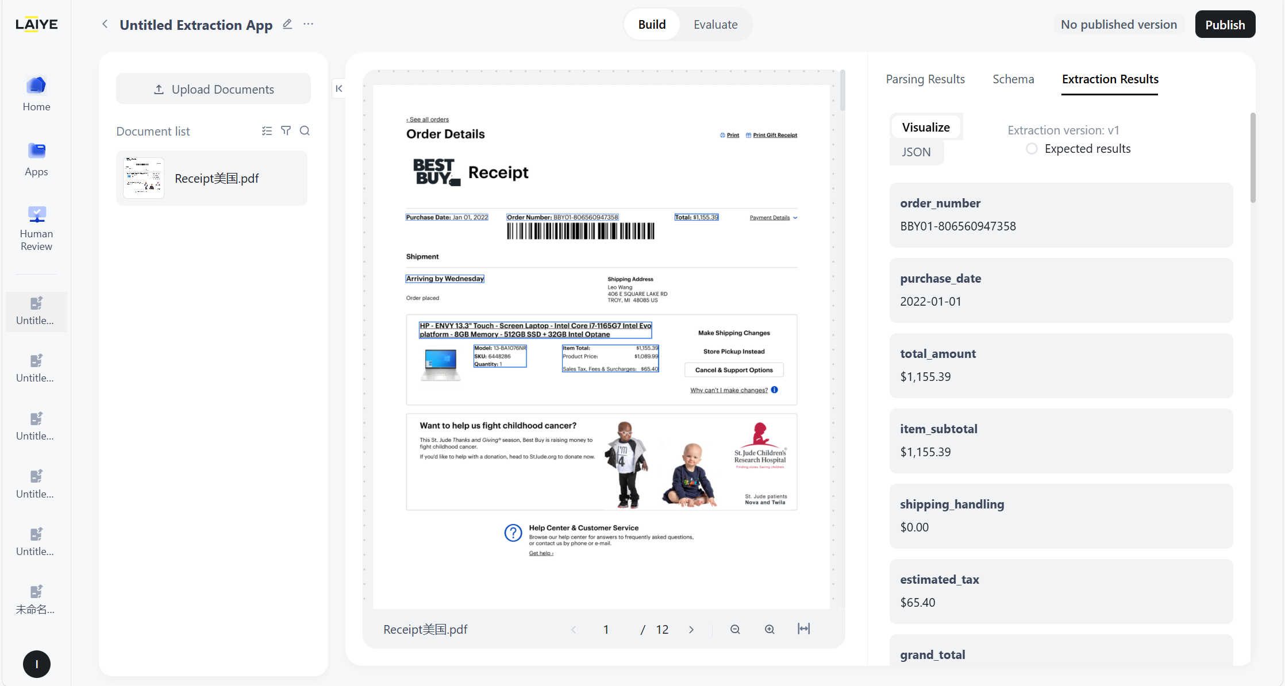Viewport: 1285px width, 686px height.
Task: Click the document list filter icon
Action: [286, 131]
